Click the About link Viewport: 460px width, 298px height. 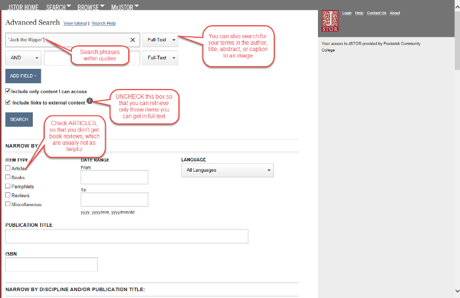(395, 13)
